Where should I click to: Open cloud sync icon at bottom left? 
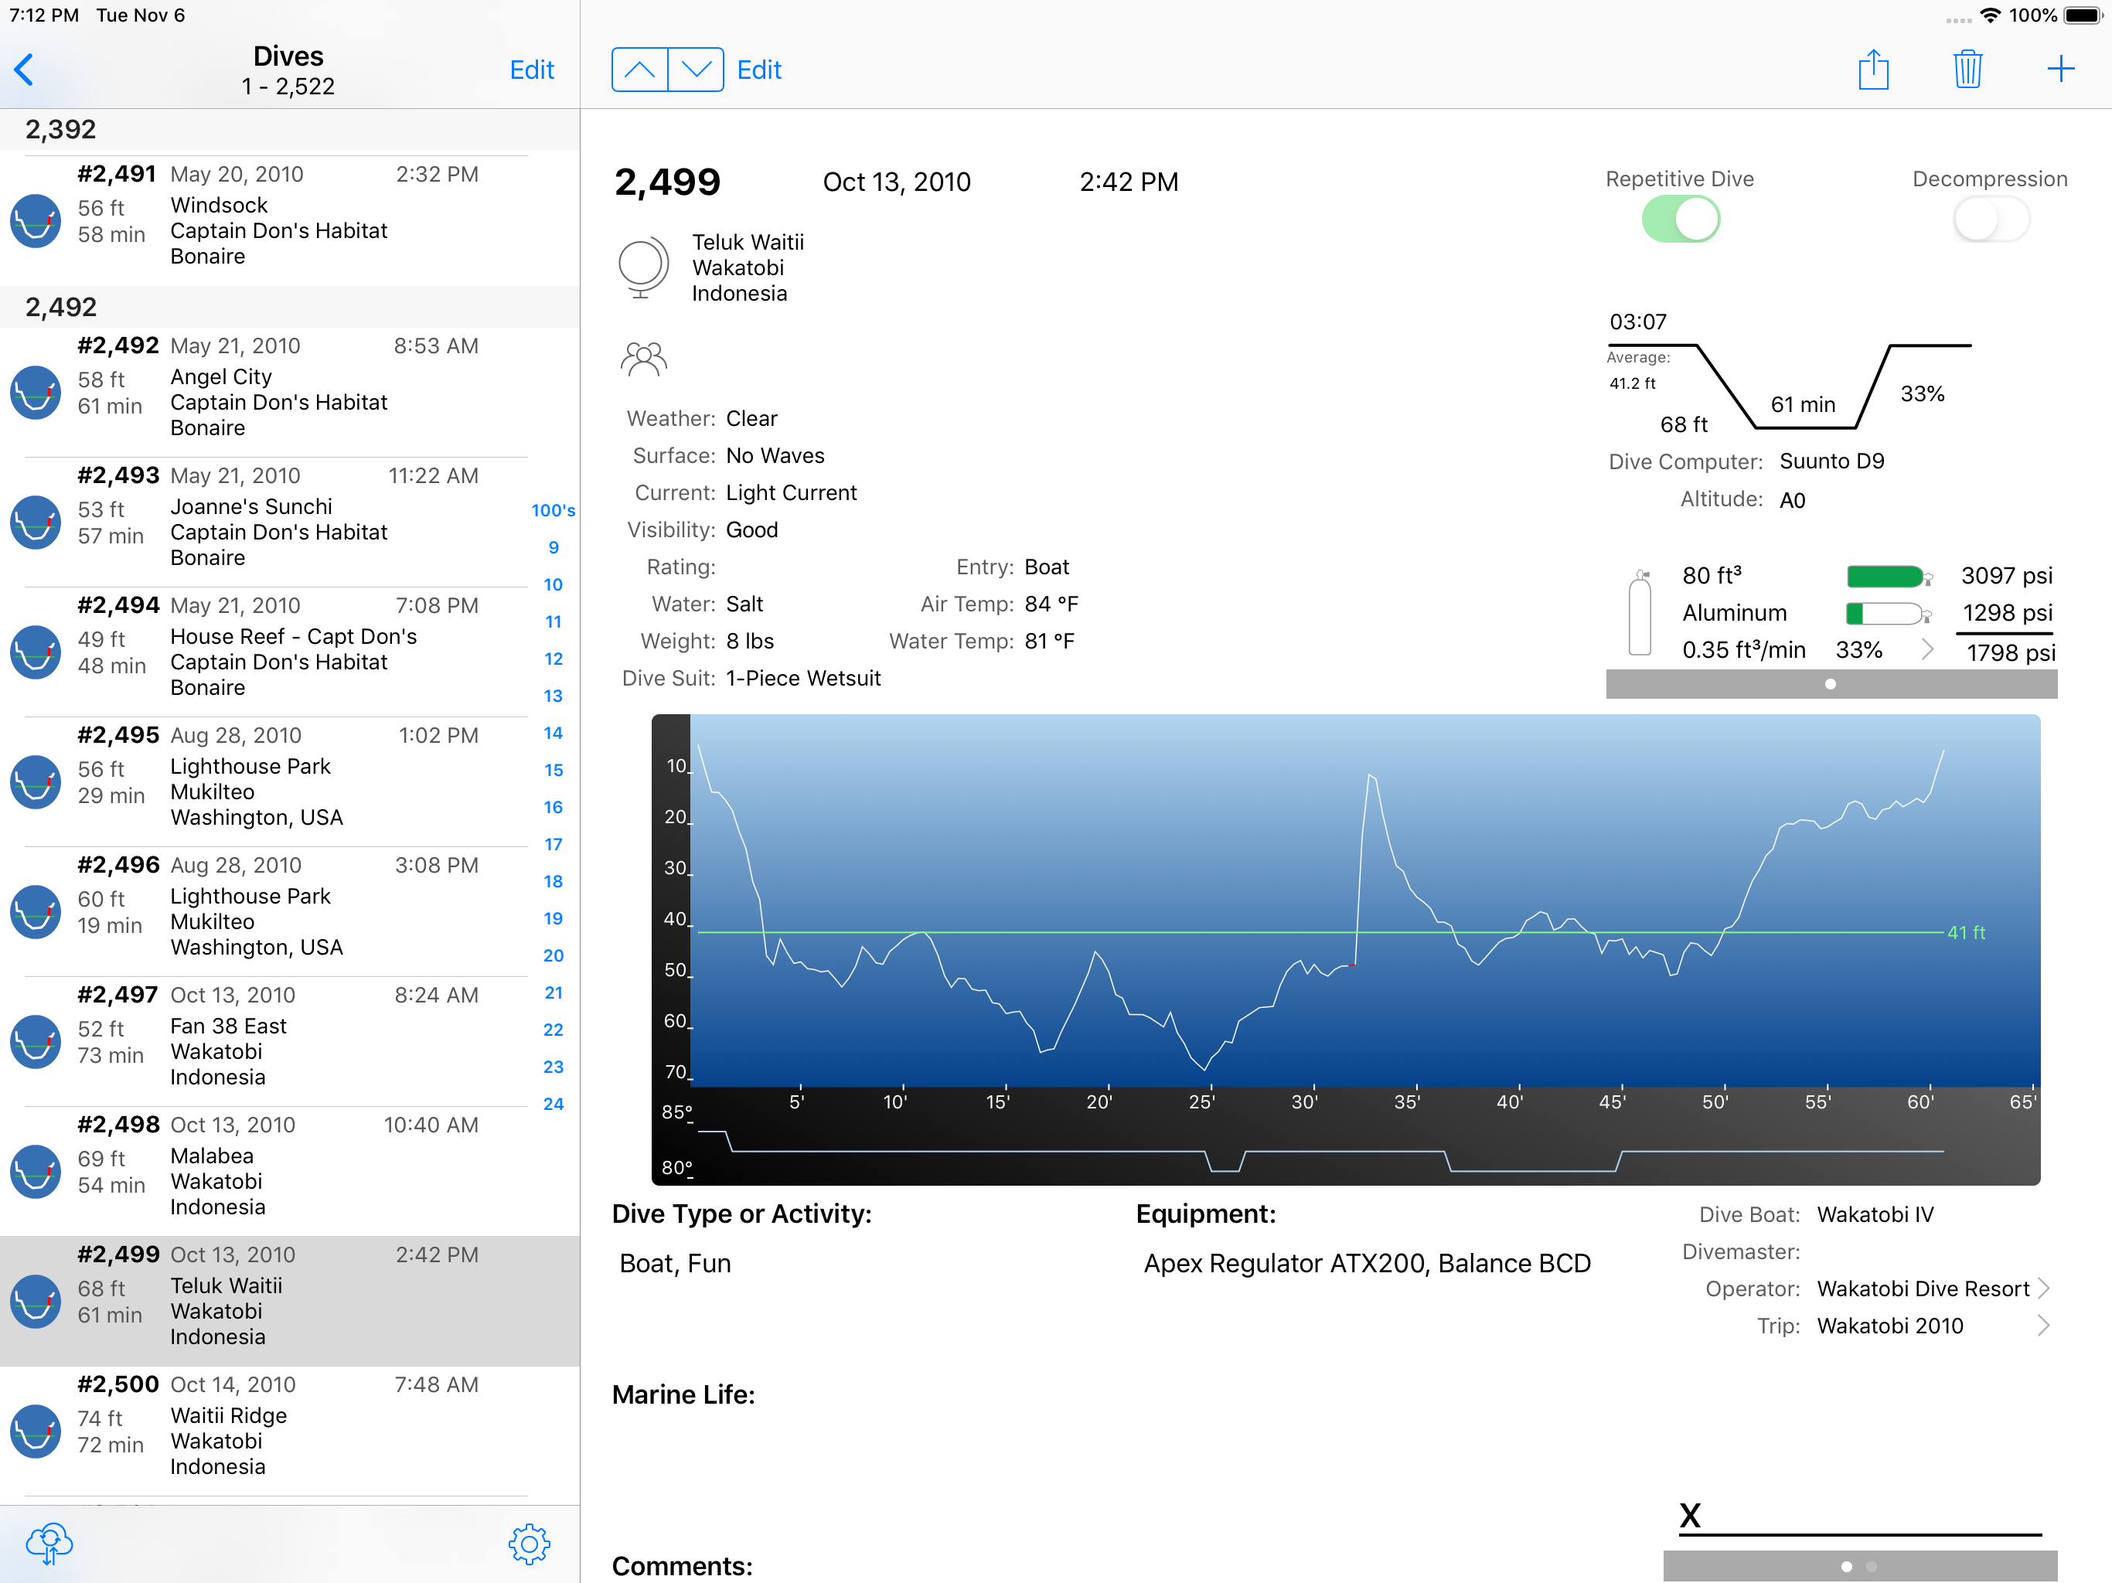49,1542
